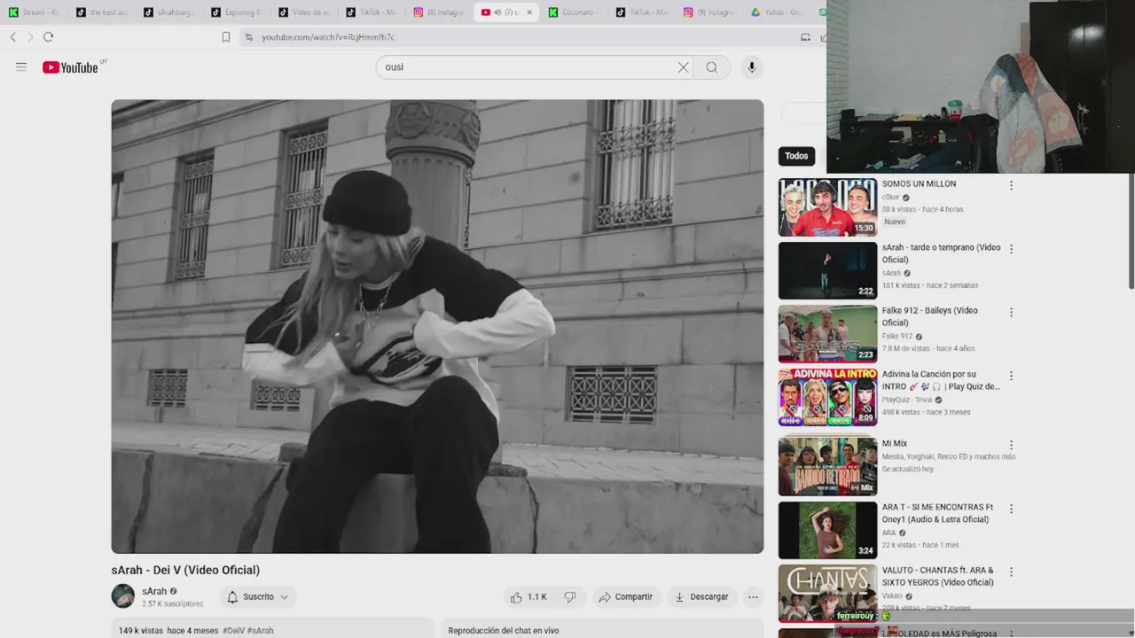Switch to 'the best' TikTok tab
The width and height of the screenshot is (1135, 638).
[103, 12]
